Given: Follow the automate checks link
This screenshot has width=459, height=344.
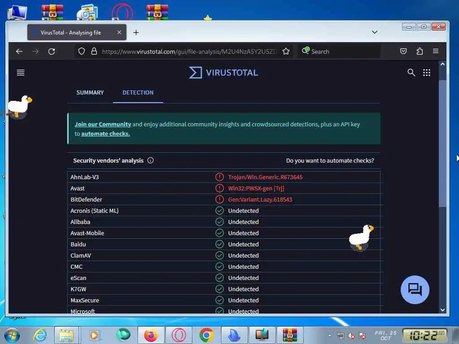Looking at the screenshot, I should pos(106,133).
